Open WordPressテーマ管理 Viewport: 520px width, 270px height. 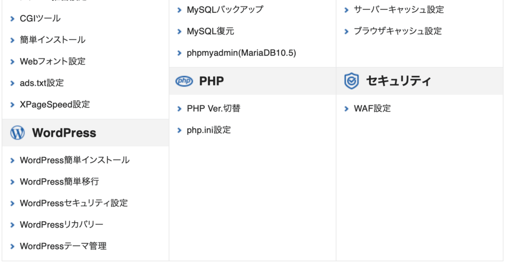[63, 246]
